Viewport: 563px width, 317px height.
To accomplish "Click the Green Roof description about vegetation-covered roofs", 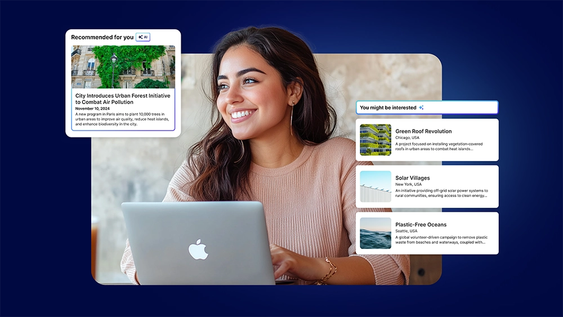I will click(439, 146).
